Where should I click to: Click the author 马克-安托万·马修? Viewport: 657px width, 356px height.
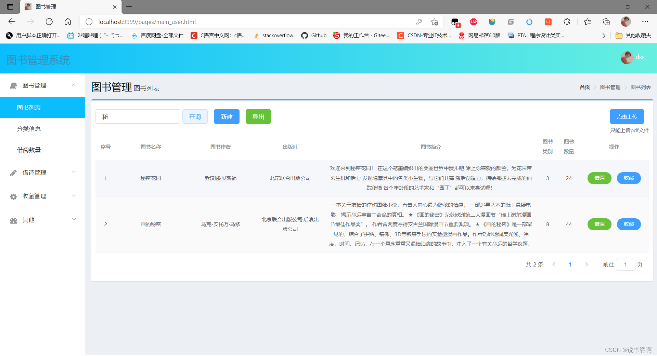[220, 224]
